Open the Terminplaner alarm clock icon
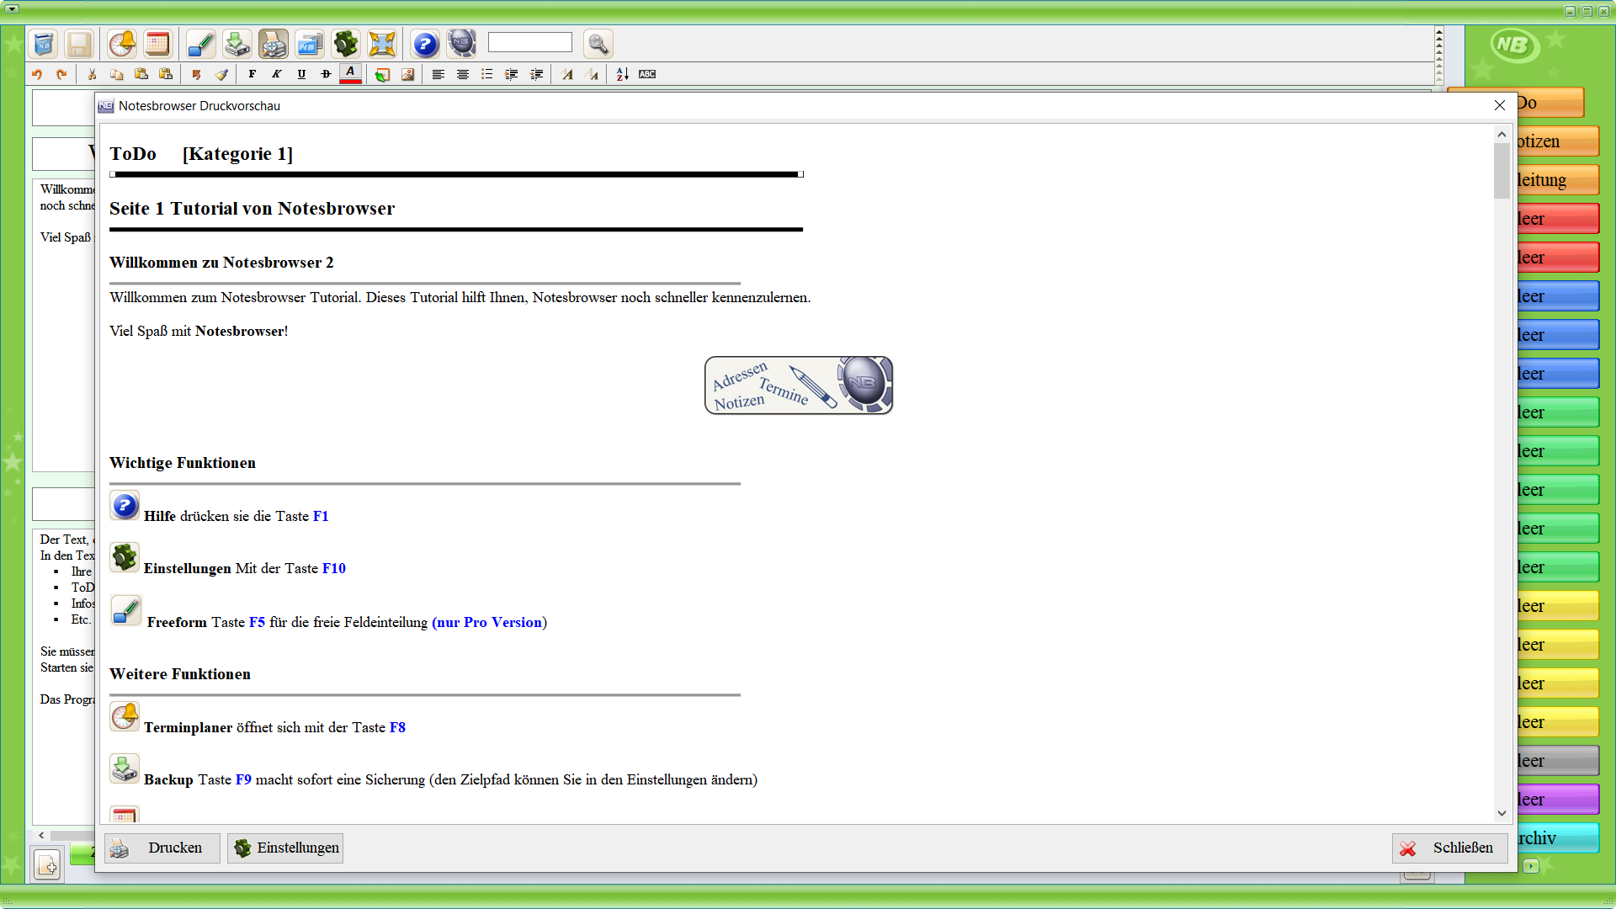This screenshot has width=1616, height=909. (x=122, y=44)
